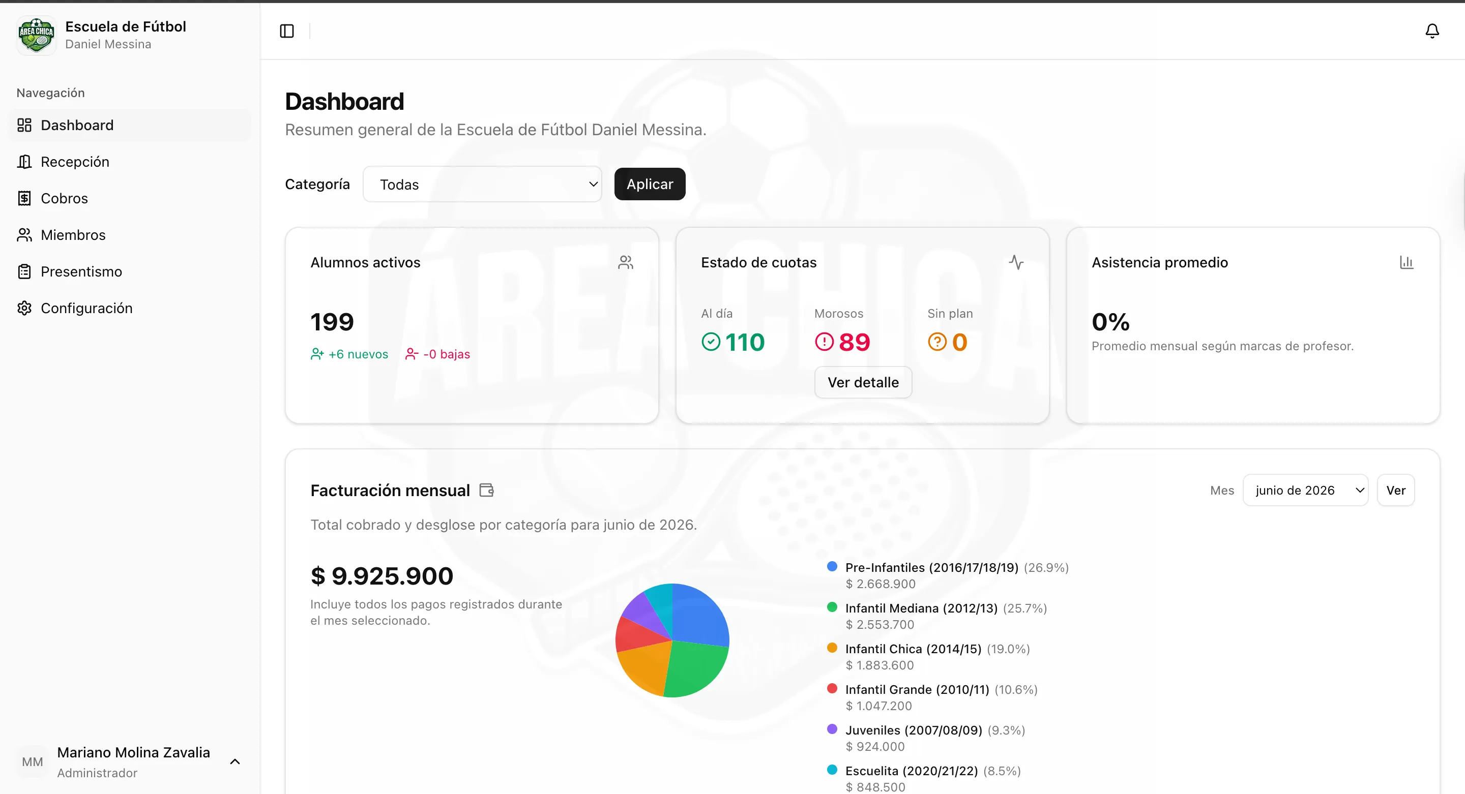Click the Configuración gear icon
Screen dimensions: 1465x794
tap(24, 308)
